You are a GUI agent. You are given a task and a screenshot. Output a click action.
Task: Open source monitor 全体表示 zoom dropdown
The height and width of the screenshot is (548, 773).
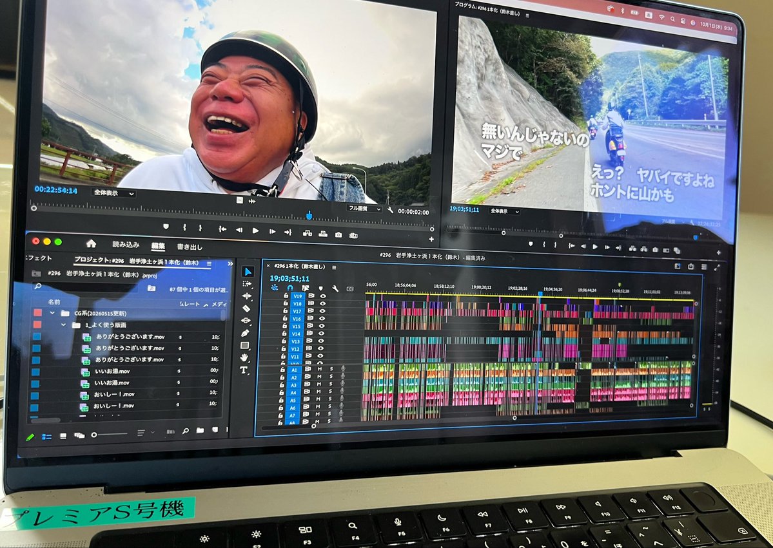click(x=113, y=193)
